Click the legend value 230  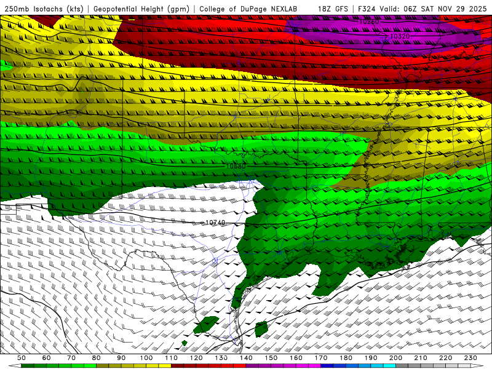(470, 358)
